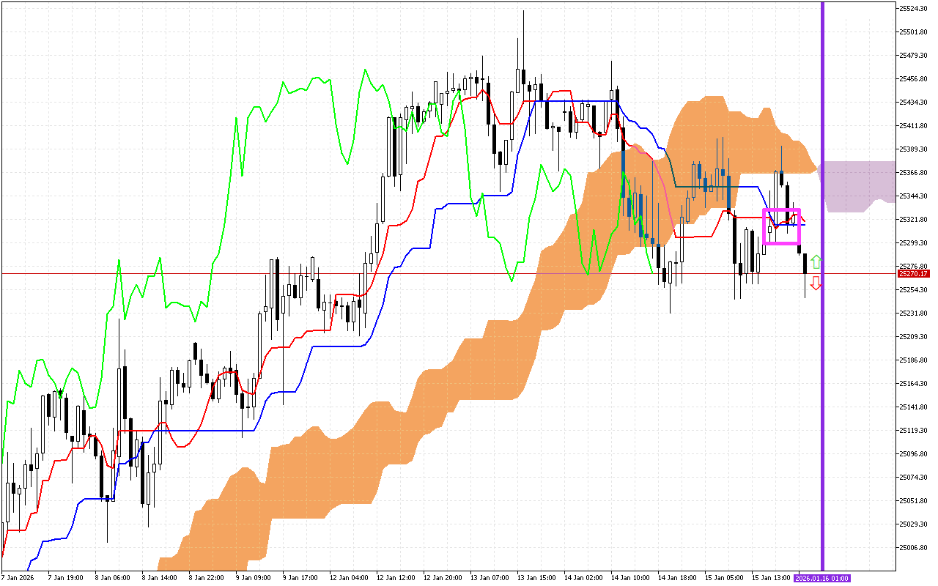Click the 25524.30 price at scale top
This screenshot has height=586, width=938.
[913, 9]
